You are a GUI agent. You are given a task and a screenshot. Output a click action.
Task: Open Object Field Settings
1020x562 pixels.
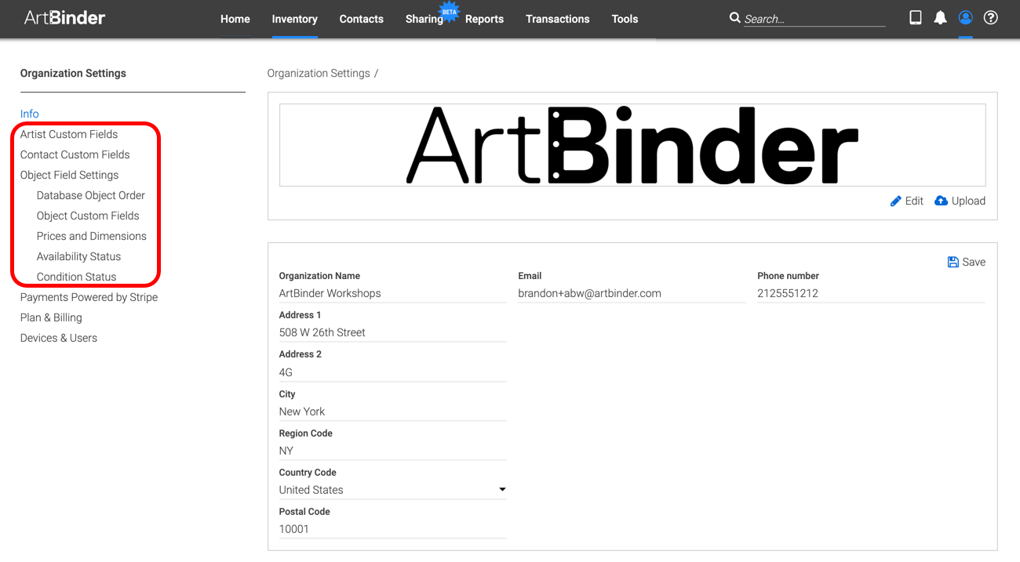[70, 175]
